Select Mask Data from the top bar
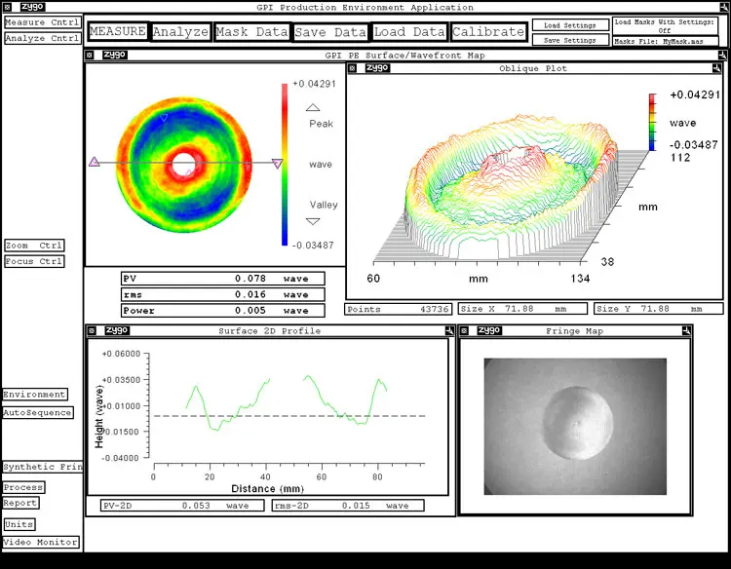 pyautogui.click(x=251, y=32)
